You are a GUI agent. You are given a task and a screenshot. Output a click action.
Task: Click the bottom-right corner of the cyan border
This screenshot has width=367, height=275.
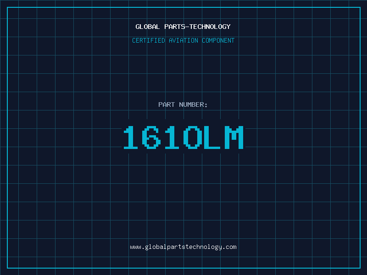pyautogui.click(x=360, y=268)
